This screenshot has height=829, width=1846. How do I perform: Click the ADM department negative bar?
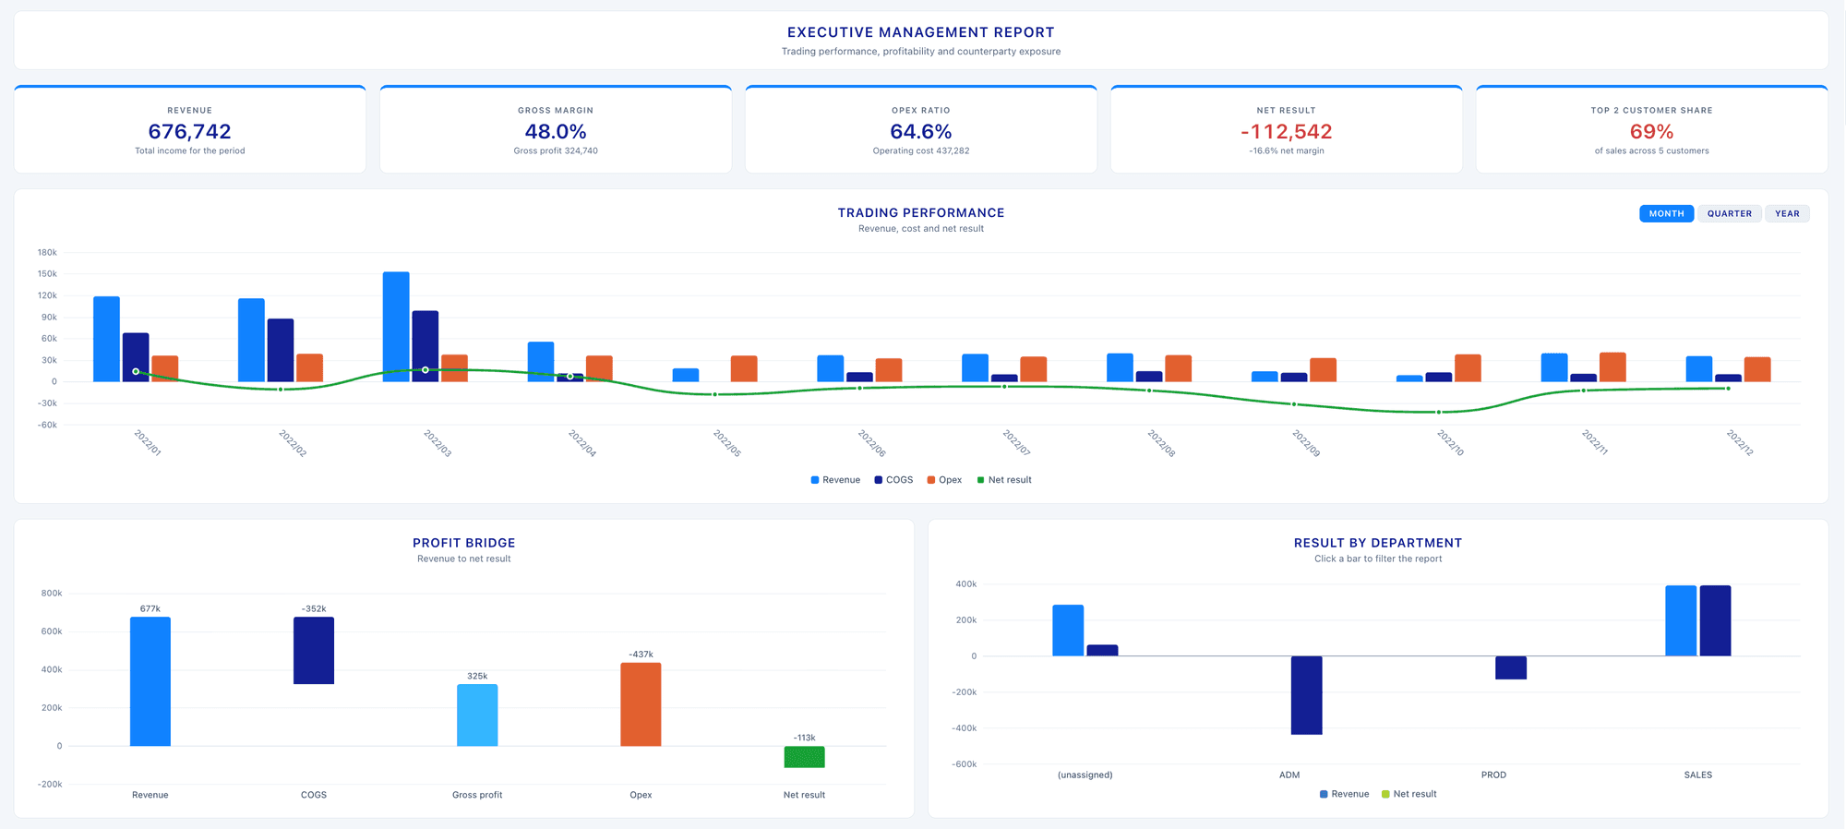click(x=1306, y=695)
